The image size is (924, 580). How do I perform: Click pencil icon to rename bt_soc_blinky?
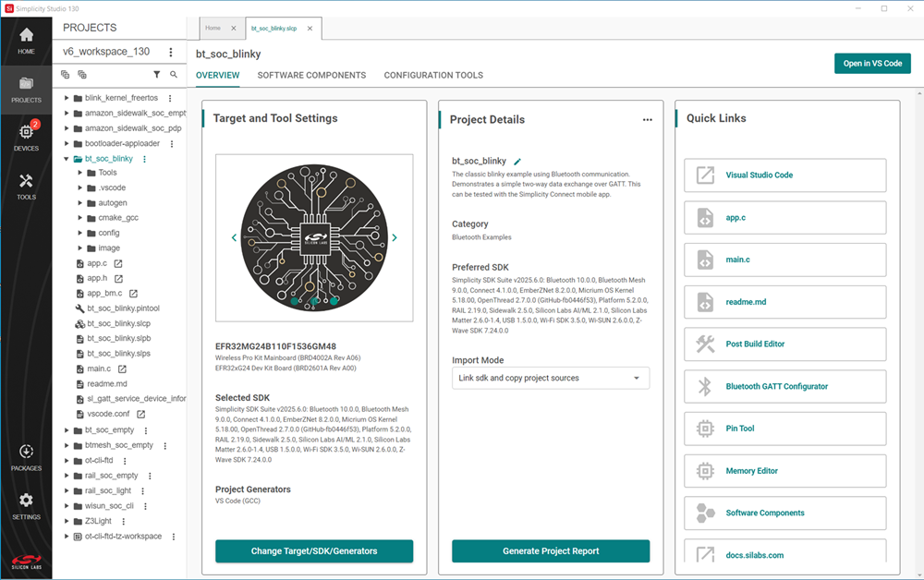point(517,161)
